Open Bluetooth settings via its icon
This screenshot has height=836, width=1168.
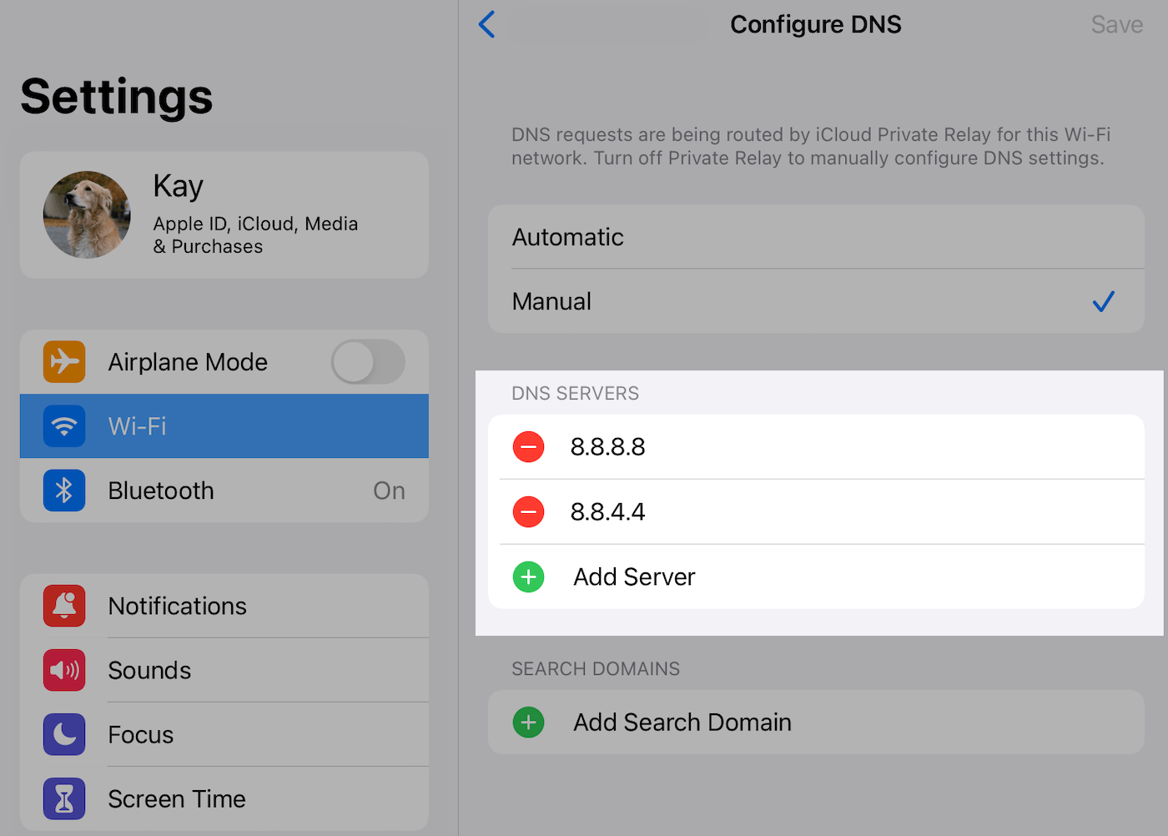(64, 491)
